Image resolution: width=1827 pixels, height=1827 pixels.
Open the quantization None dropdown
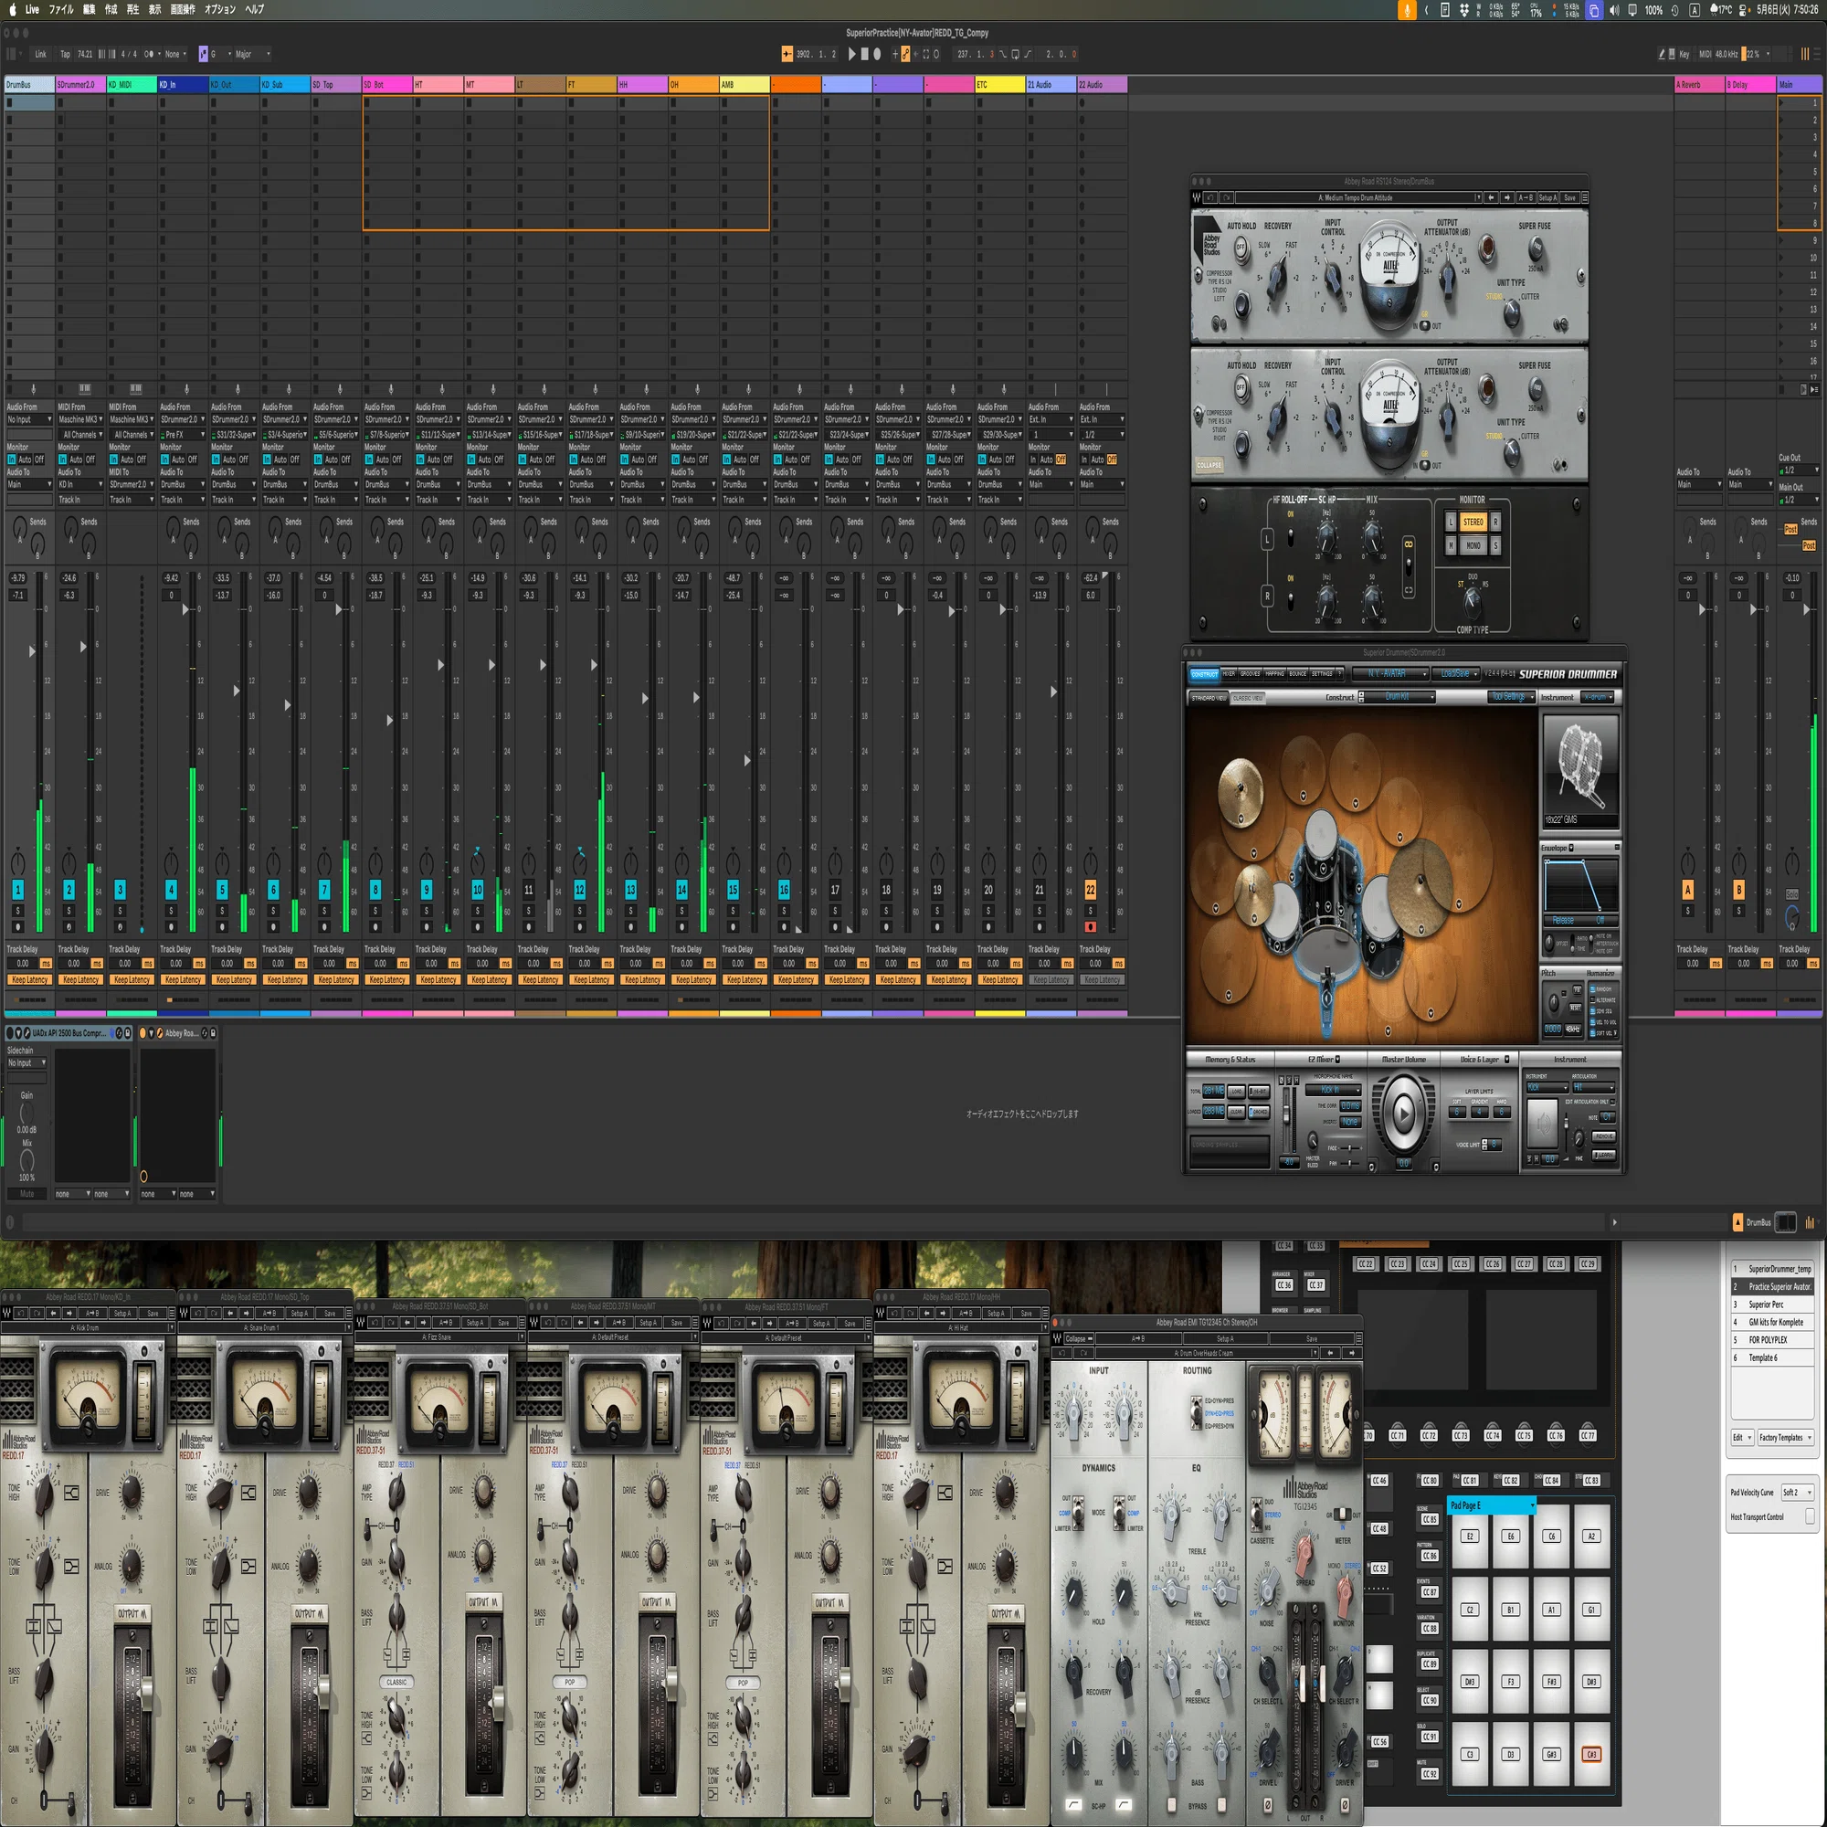[x=176, y=54]
